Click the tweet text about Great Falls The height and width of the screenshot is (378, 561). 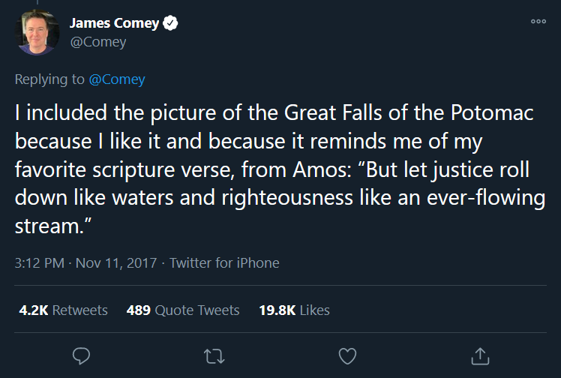pos(280,169)
